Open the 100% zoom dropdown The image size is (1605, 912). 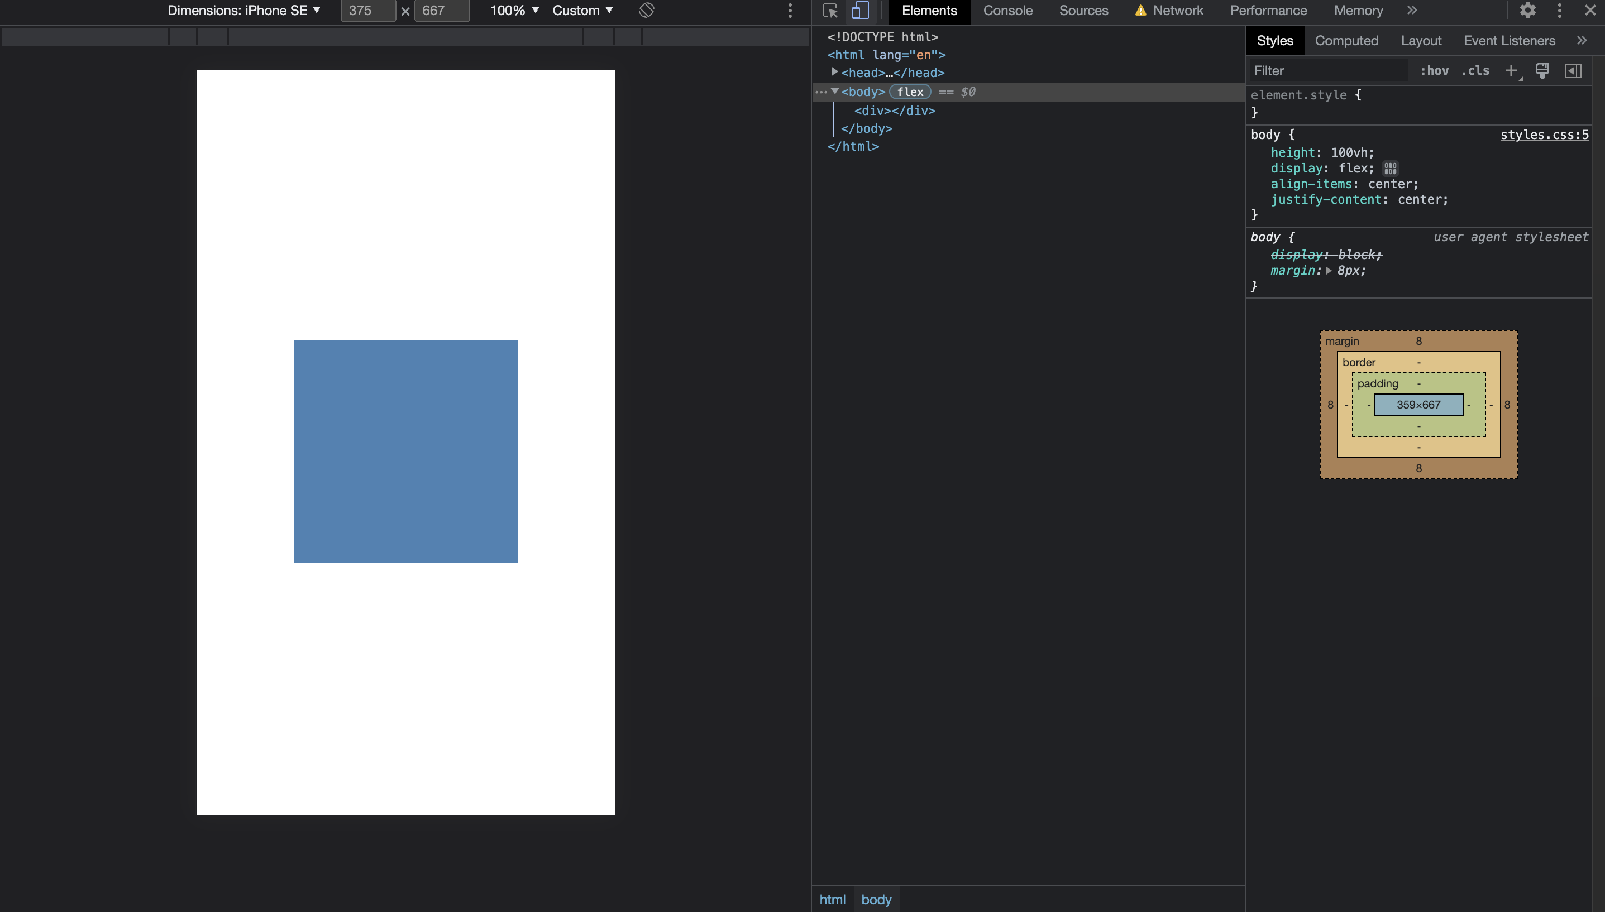point(514,11)
